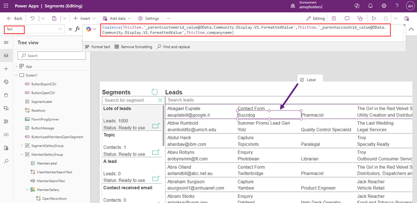
Task: Open the Settings toolbar item
Action: (x=148, y=18)
